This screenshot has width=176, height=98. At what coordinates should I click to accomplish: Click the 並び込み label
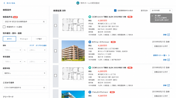144,10
